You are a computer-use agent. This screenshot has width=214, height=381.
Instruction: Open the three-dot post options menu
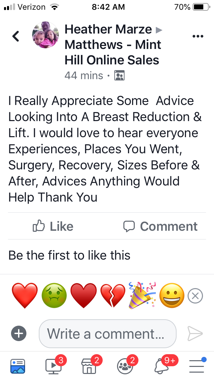click(198, 36)
